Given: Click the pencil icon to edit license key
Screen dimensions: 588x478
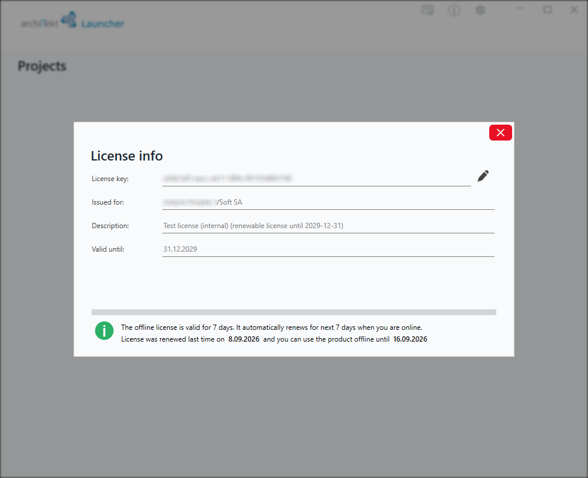Looking at the screenshot, I should tap(483, 176).
